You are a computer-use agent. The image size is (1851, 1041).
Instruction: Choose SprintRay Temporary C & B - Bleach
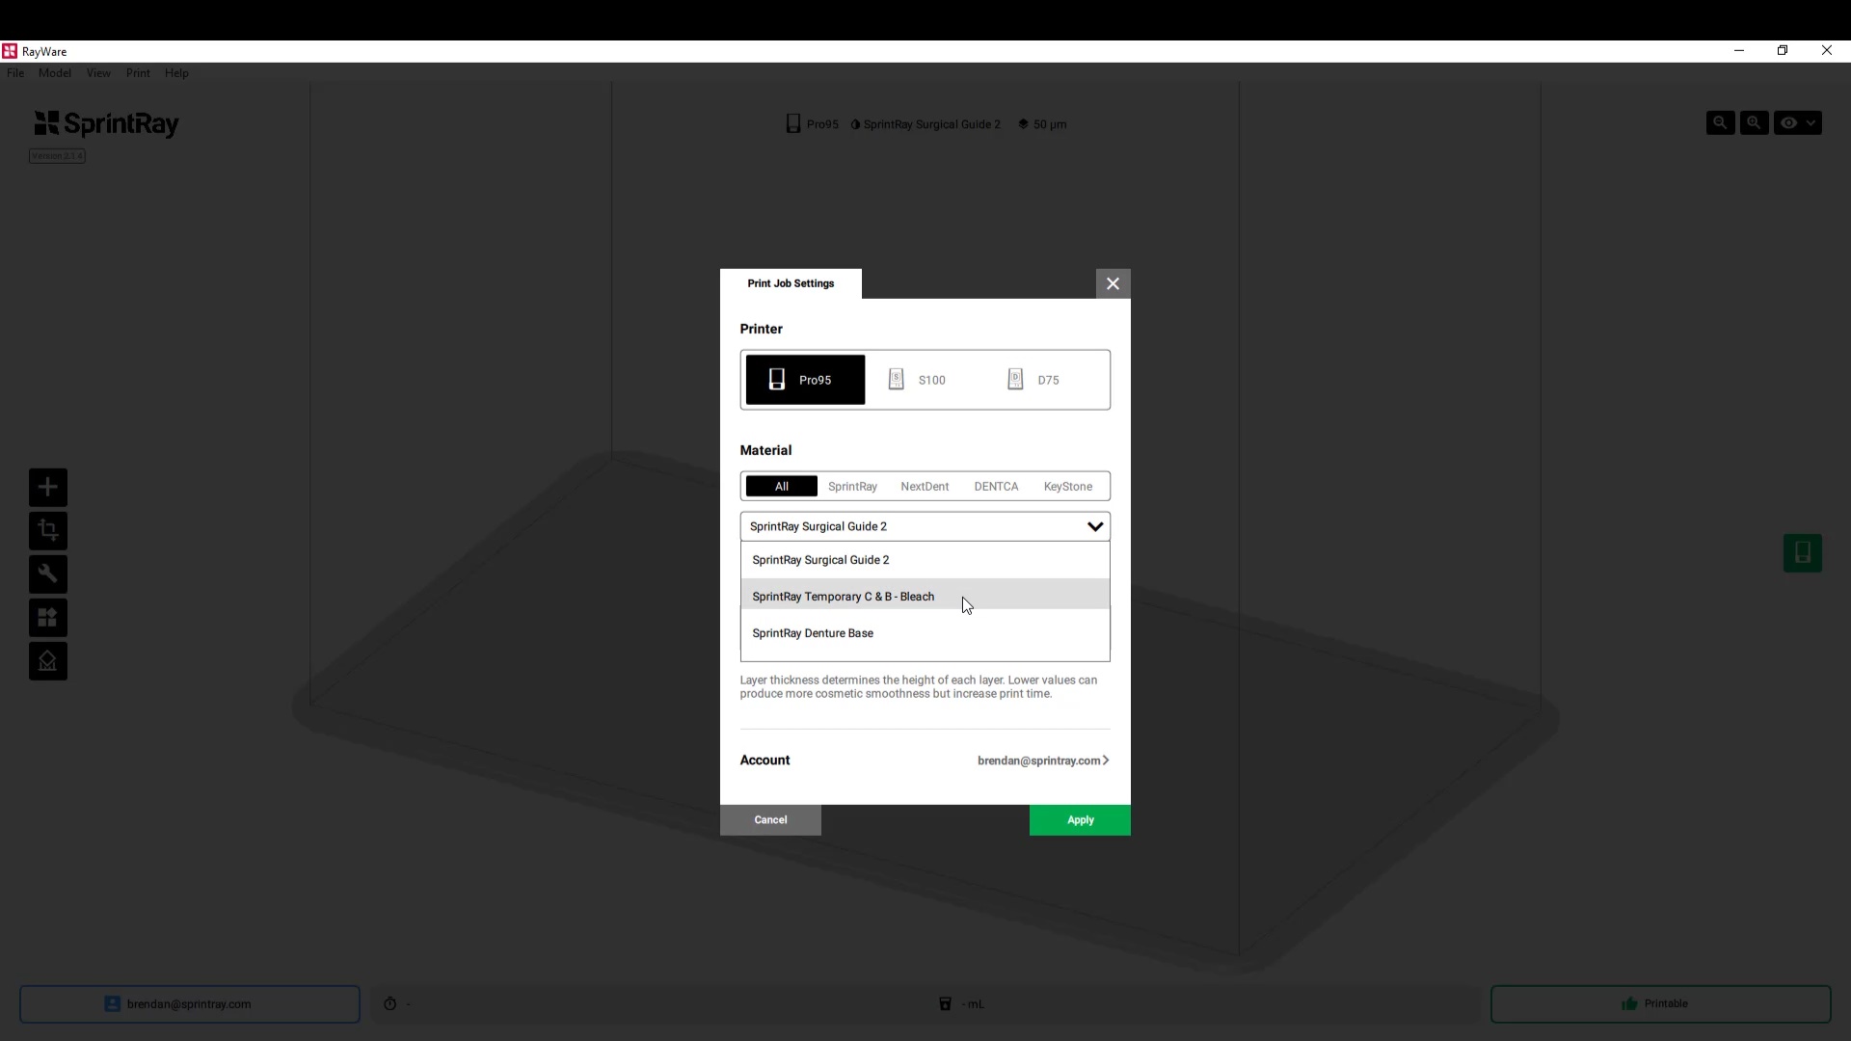[925, 596]
